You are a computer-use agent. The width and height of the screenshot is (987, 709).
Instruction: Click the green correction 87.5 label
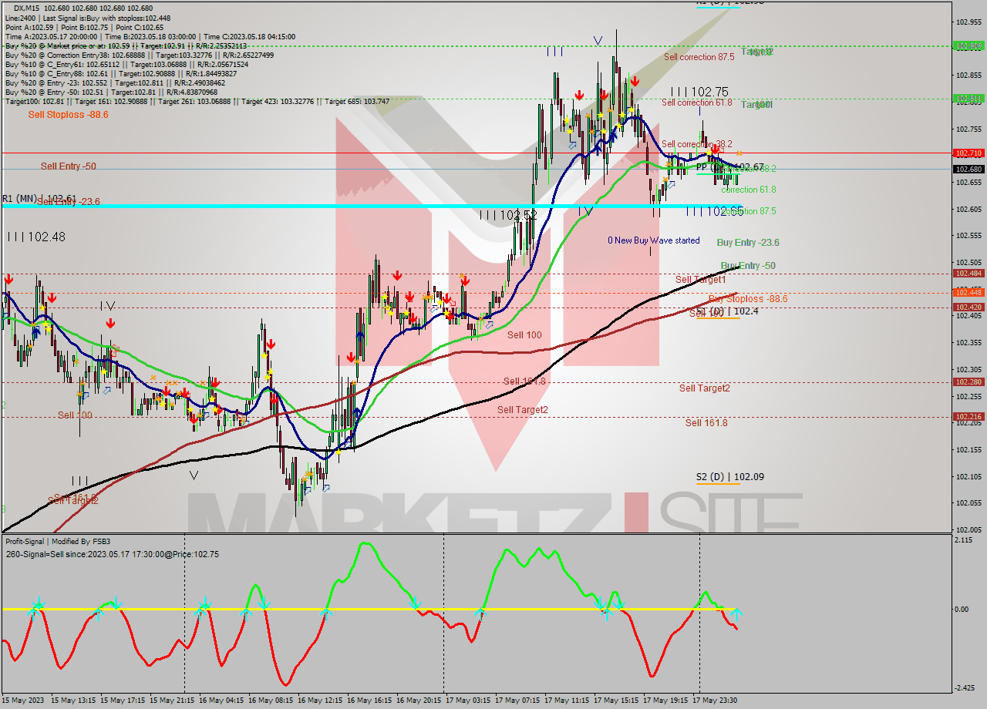click(749, 211)
